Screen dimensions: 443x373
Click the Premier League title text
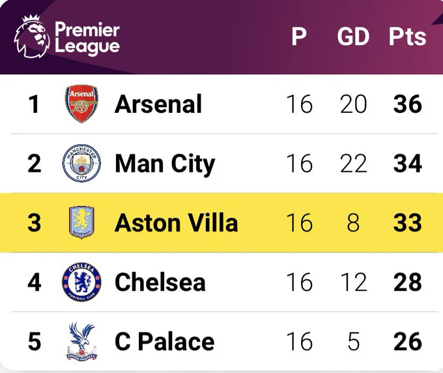pos(87,38)
